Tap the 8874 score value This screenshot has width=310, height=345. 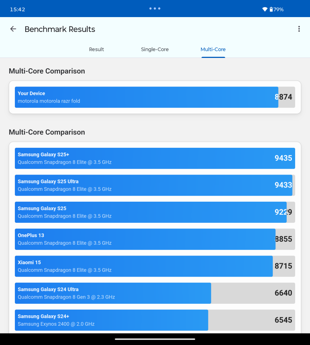pos(283,97)
